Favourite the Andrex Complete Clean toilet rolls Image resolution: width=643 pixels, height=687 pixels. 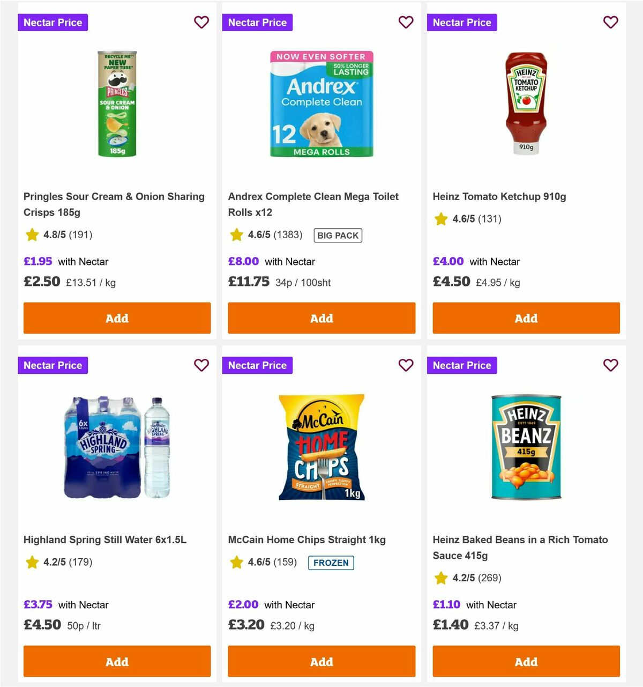pyautogui.click(x=406, y=23)
